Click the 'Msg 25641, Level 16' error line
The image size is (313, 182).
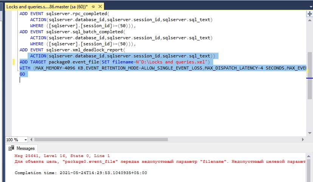[x=62, y=156]
